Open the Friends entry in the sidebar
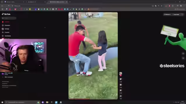The width and height of the screenshot is (186, 104). 6,32
